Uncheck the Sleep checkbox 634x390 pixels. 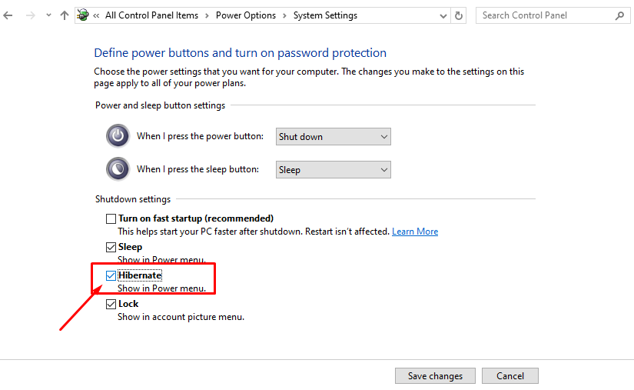[x=111, y=247]
